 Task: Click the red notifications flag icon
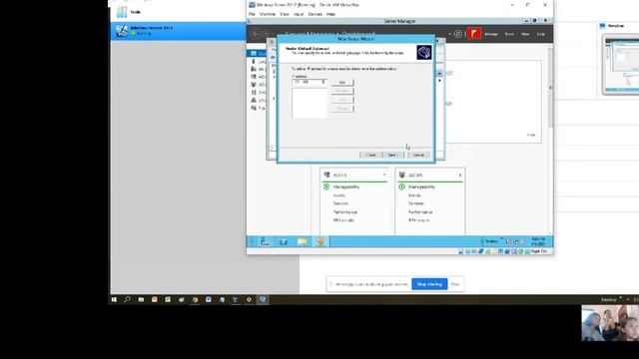pyautogui.click(x=474, y=33)
